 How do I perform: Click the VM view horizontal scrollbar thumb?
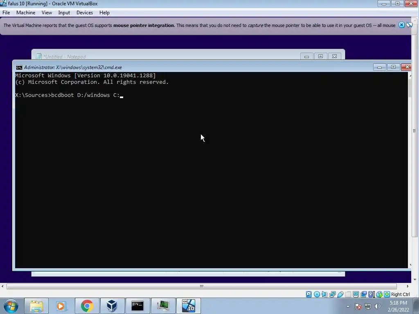tap(202, 286)
